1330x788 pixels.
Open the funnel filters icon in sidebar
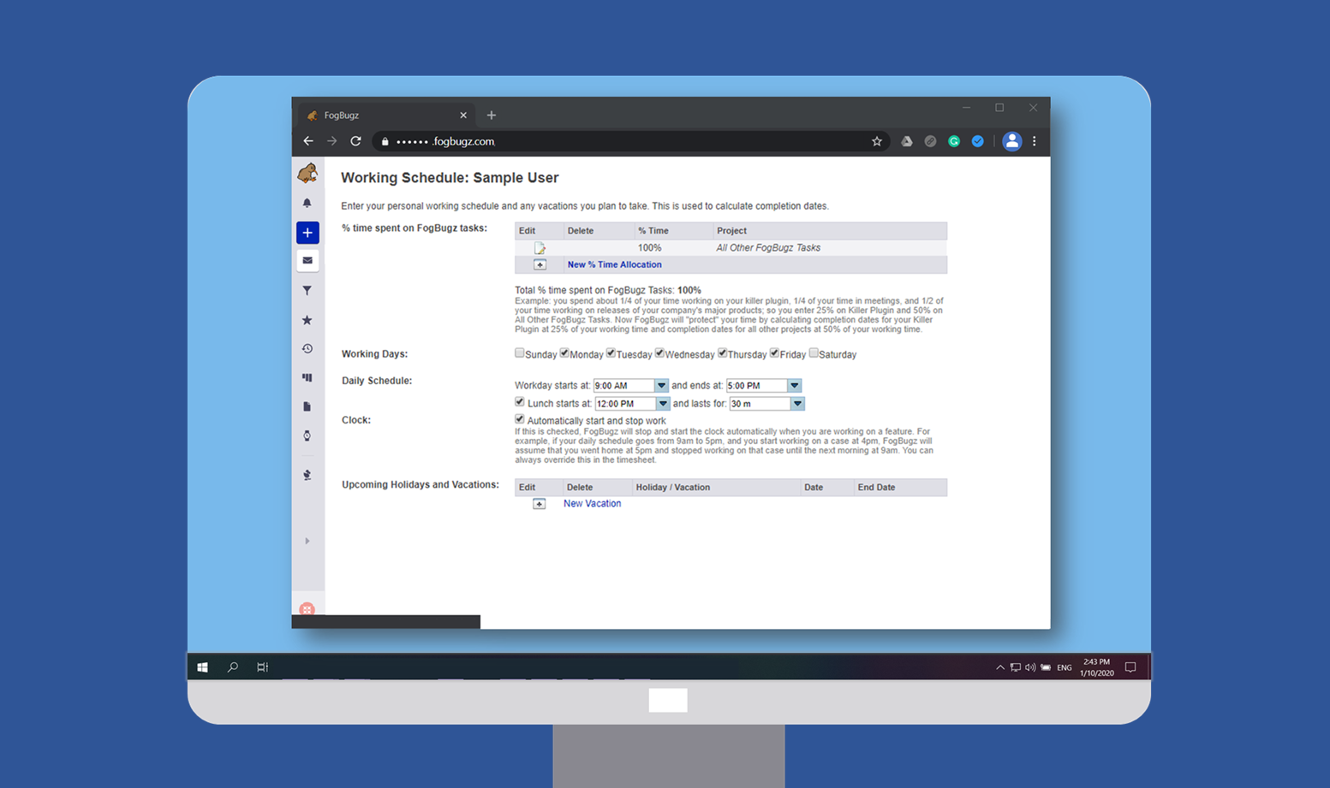(307, 291)
